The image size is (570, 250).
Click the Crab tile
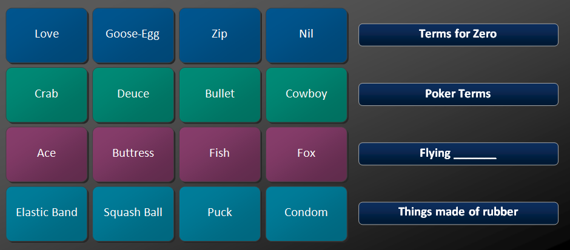point(47,94)
